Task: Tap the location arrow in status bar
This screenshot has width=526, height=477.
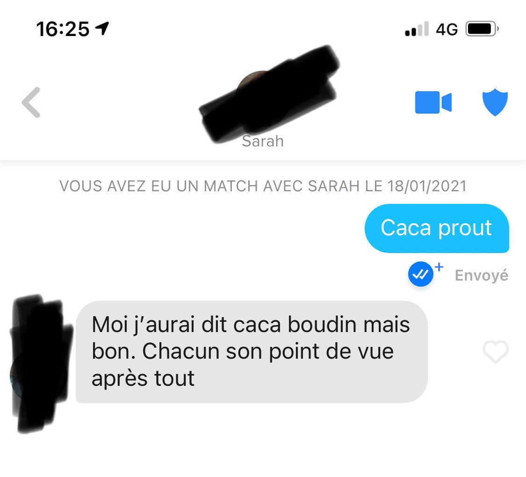Action: [x=102, y=29]
